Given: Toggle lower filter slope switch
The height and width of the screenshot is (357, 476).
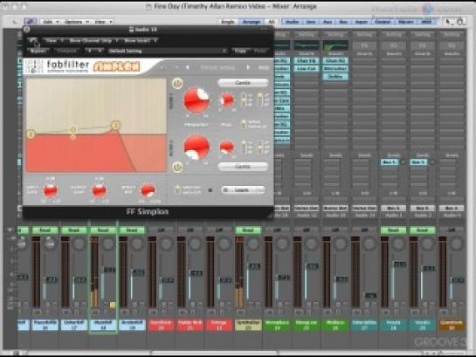Looking at the screenshot, I should coord(244,148).
